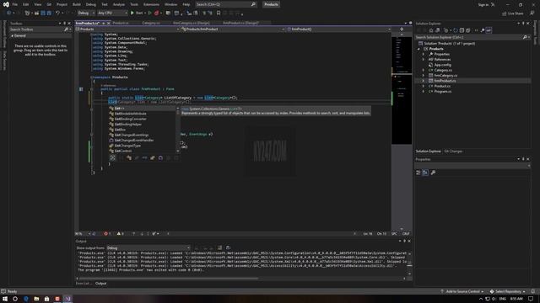The image size is (540, 303).
Task: Click the Error List tab
Action: [83, 284]
